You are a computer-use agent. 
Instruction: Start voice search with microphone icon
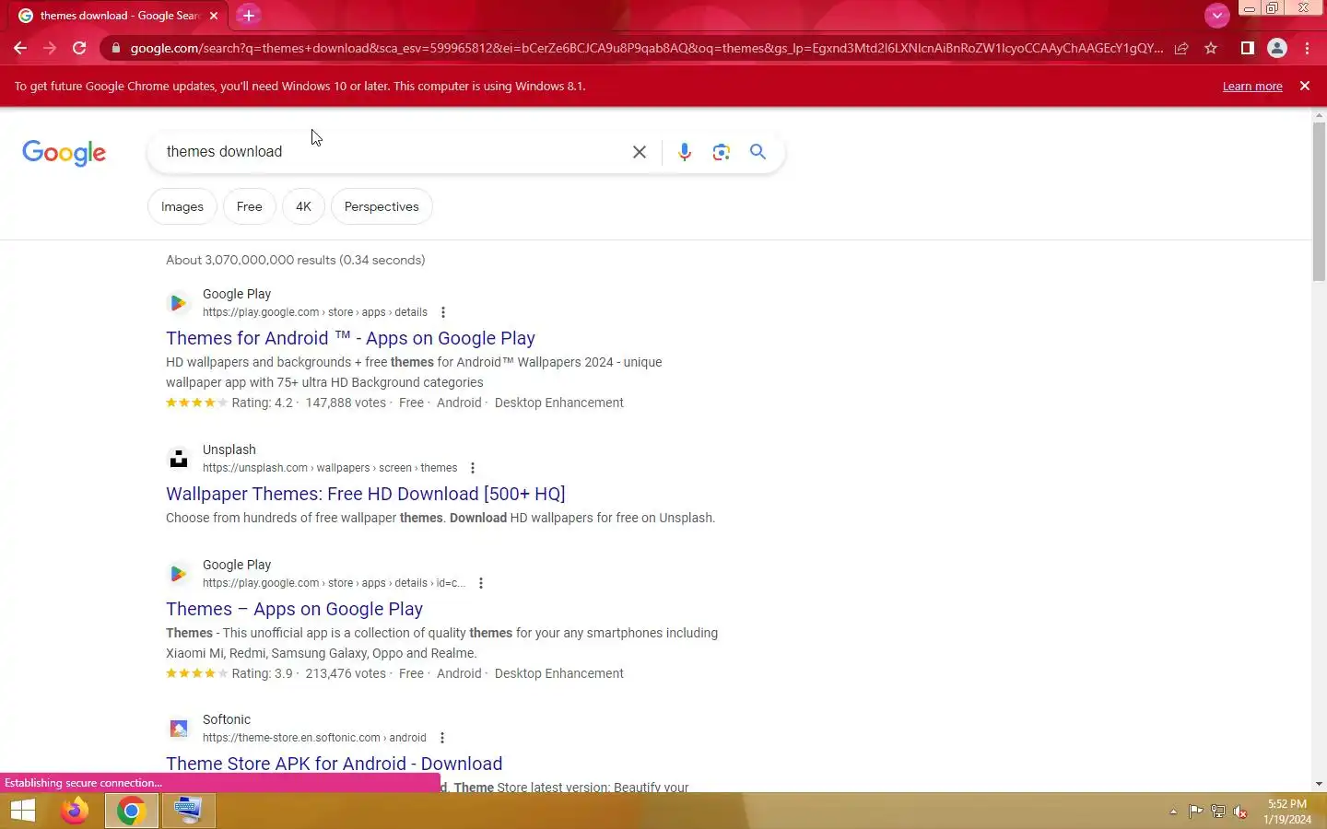pos(685,152)
